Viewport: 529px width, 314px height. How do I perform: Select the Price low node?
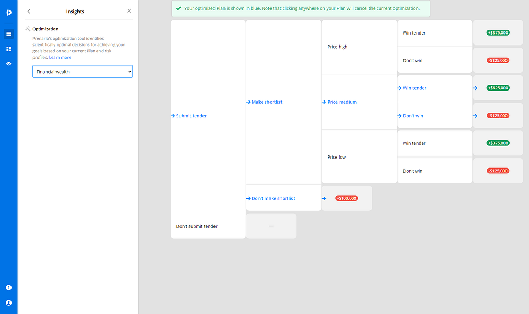(x=359, y=157)
